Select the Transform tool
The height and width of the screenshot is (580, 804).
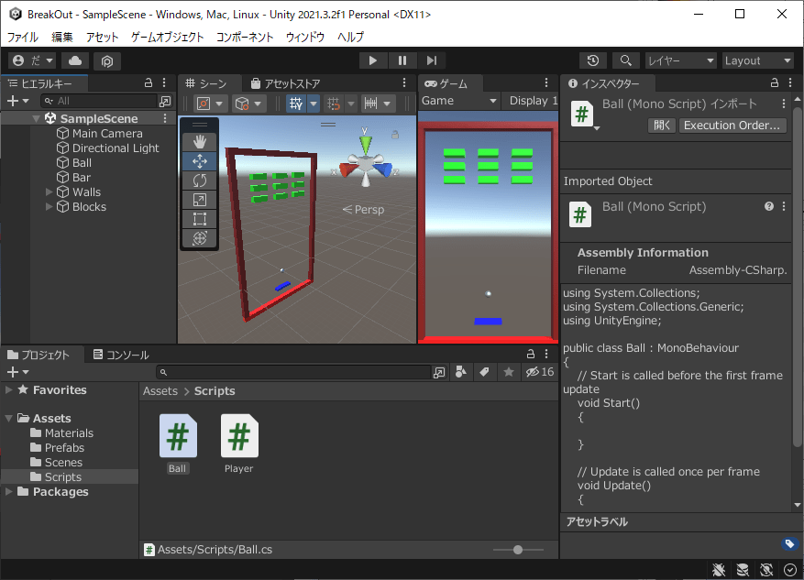[x=200, y=238]
